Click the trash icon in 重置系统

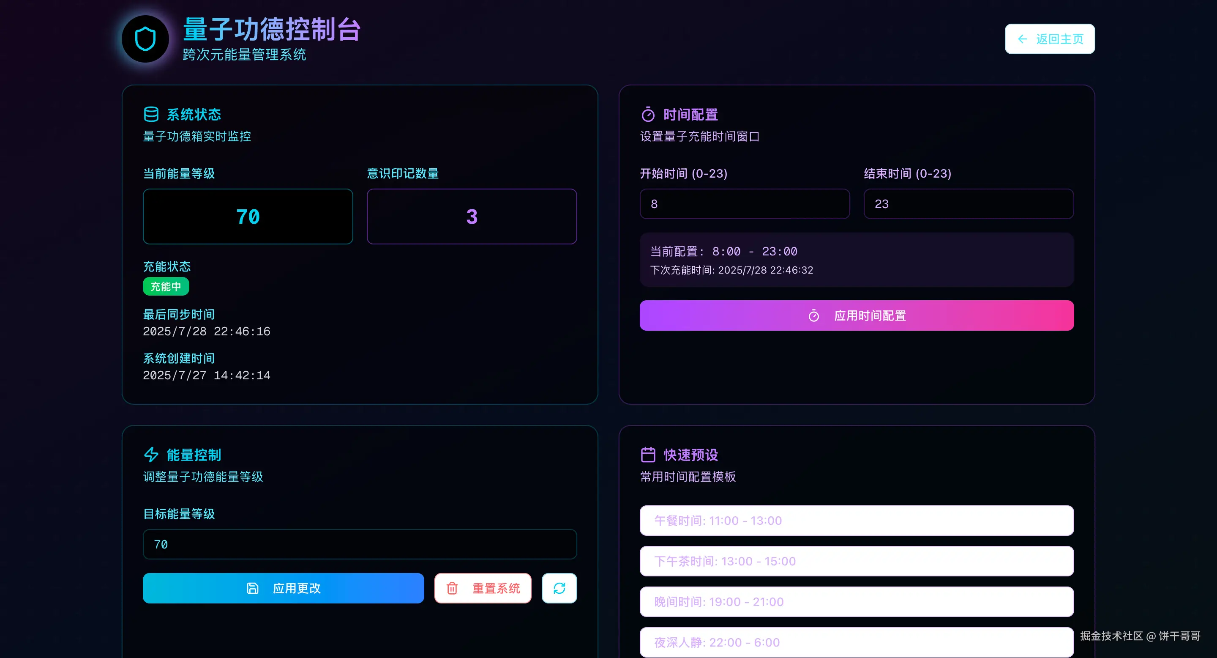coord(452,588)
